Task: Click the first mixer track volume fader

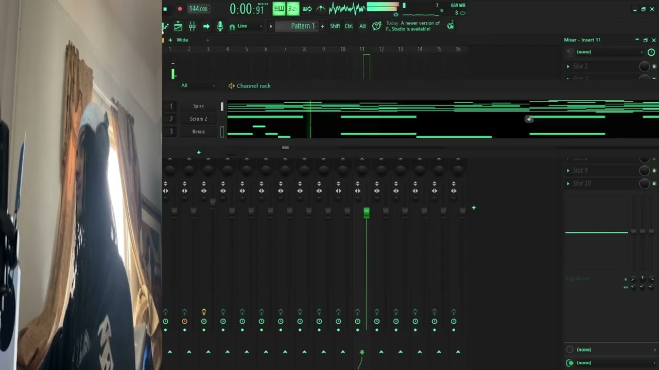Action: coord(174,213)
